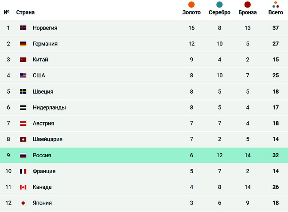Click the Germany flag icon
Viewport: 288px width, 212px height.
point(23,44)
